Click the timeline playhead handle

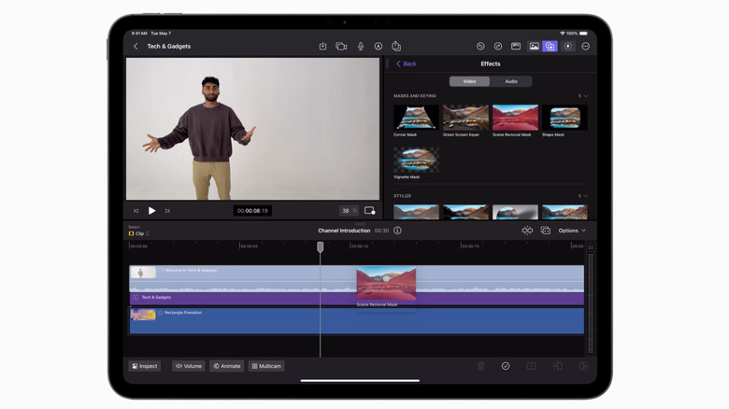(321, 247)
